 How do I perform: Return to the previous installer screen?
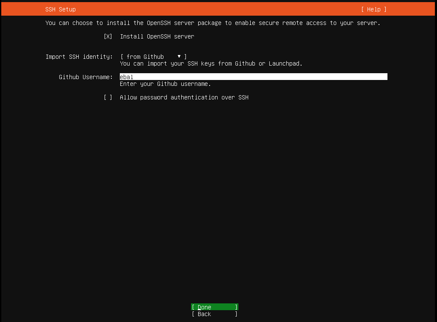point(214,314)
